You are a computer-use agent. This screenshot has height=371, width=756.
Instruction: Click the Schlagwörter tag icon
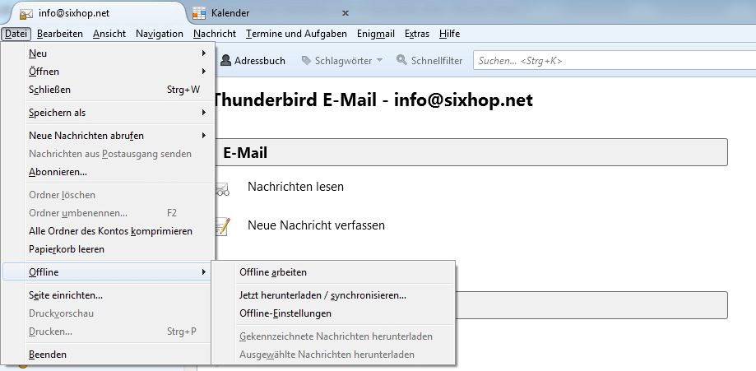click(x=306, y=60)
